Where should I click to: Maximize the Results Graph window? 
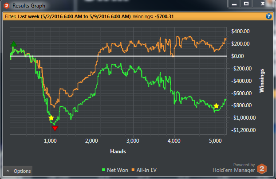pos(246,4)
